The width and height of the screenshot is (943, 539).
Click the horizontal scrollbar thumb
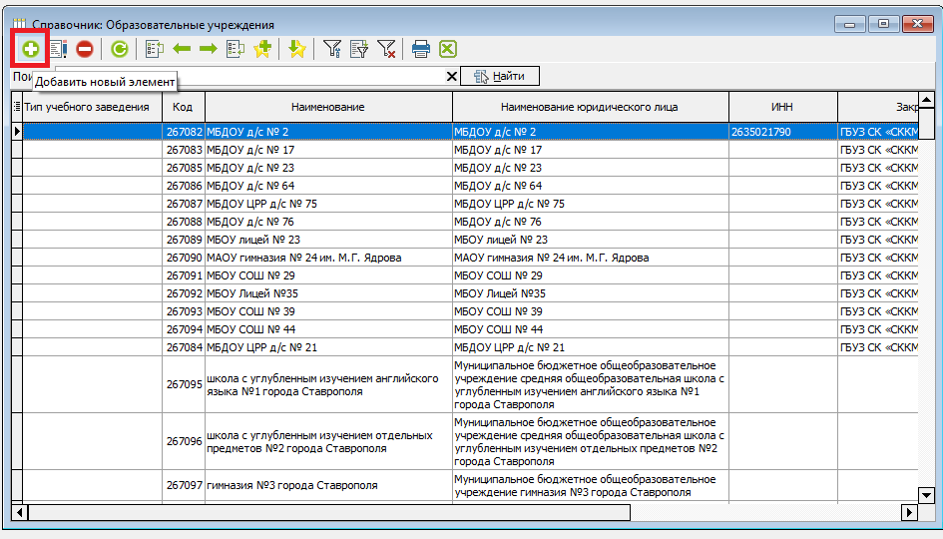pos(329,512)
